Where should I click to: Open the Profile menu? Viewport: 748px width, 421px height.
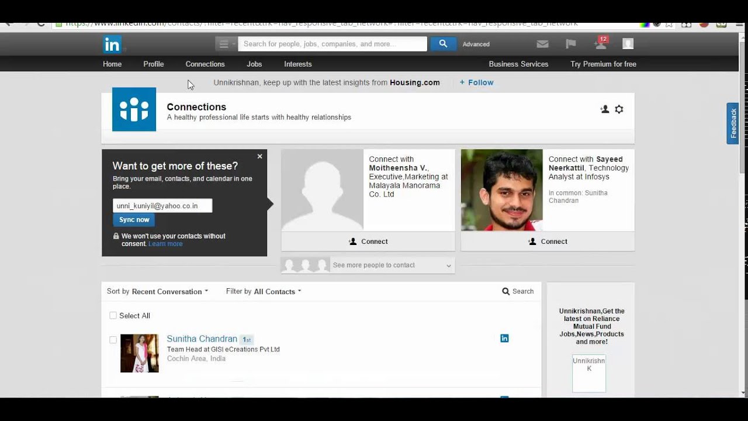click(x=154, y=64)
